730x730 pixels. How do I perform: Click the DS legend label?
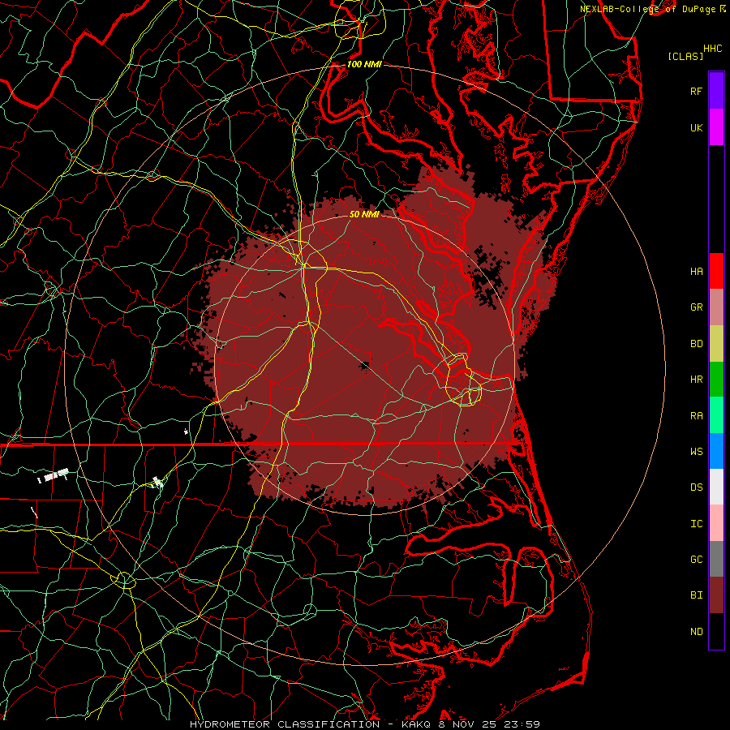click(x=696, y=487)
